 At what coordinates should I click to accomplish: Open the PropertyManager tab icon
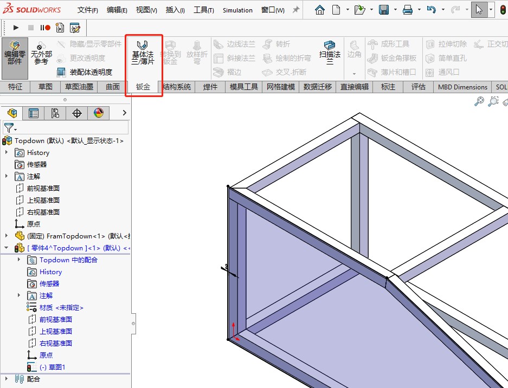(x=34, y=113)
